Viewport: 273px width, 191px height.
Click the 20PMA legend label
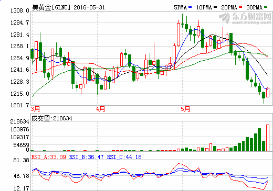click(229, 7)
